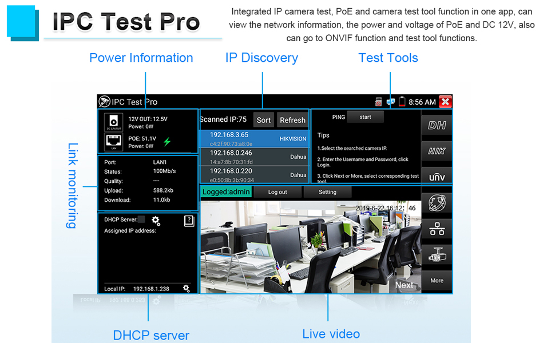
Task: Open the IP camera test icon
Action: pyautogui.click(x=437, y=254)
